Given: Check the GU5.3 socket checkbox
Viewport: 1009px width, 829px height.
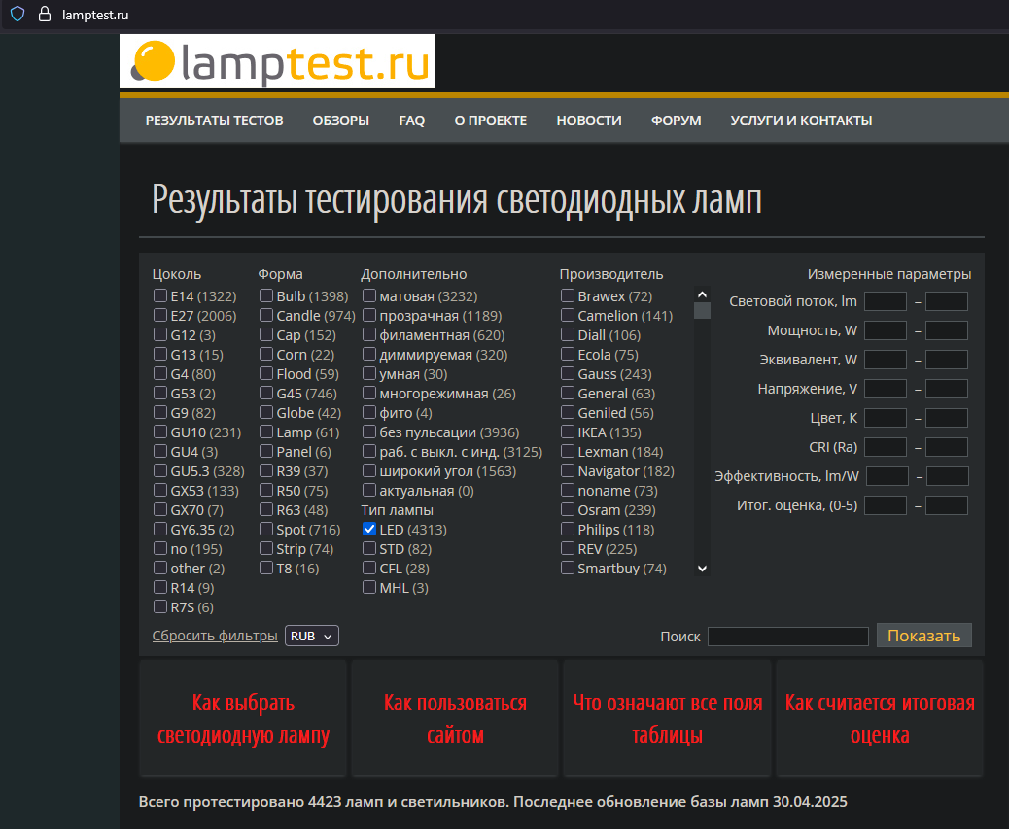Looking at the screenshot, I should [160, 470].
